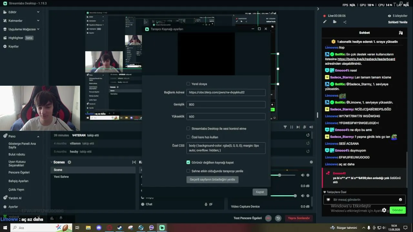The width and height of the screenshot is (413, 232).
Task: Click Test Pencere Öğeleri
Action: pos(247,218)
